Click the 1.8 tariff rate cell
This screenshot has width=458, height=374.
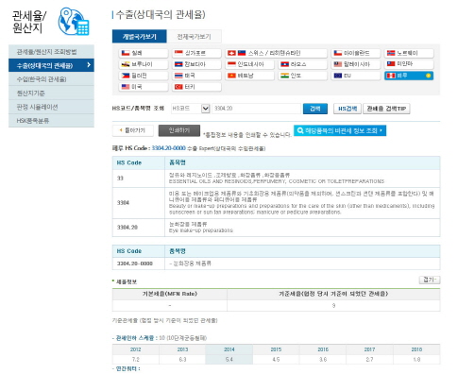(416, 359)
